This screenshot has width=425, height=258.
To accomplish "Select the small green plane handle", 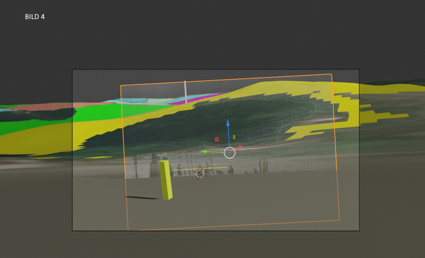I will [x=234, y=137].
